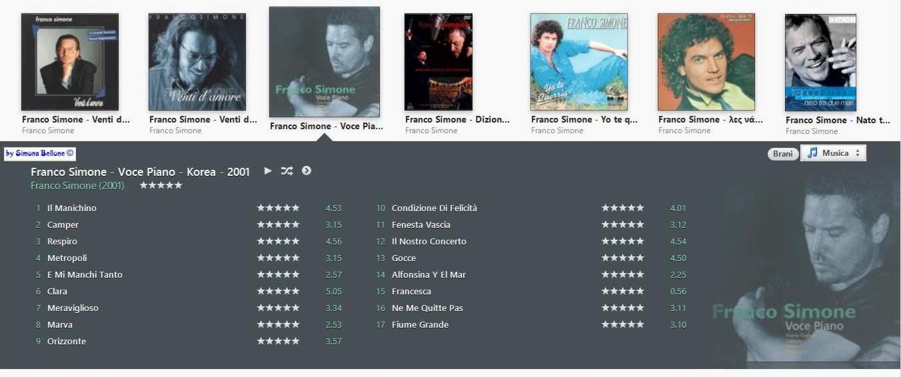
Task: Select the Brani view button
Action: point(782,154)
